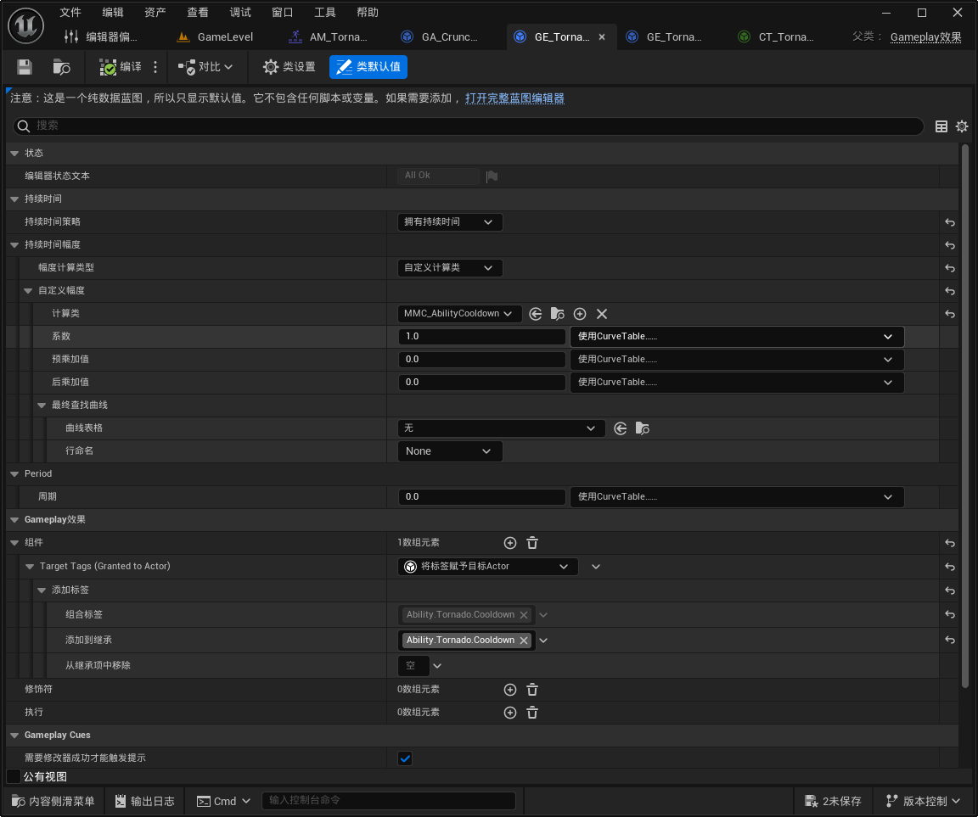Use selected asset for 曲线表格

pyautogui.click(x=620, y=428)
